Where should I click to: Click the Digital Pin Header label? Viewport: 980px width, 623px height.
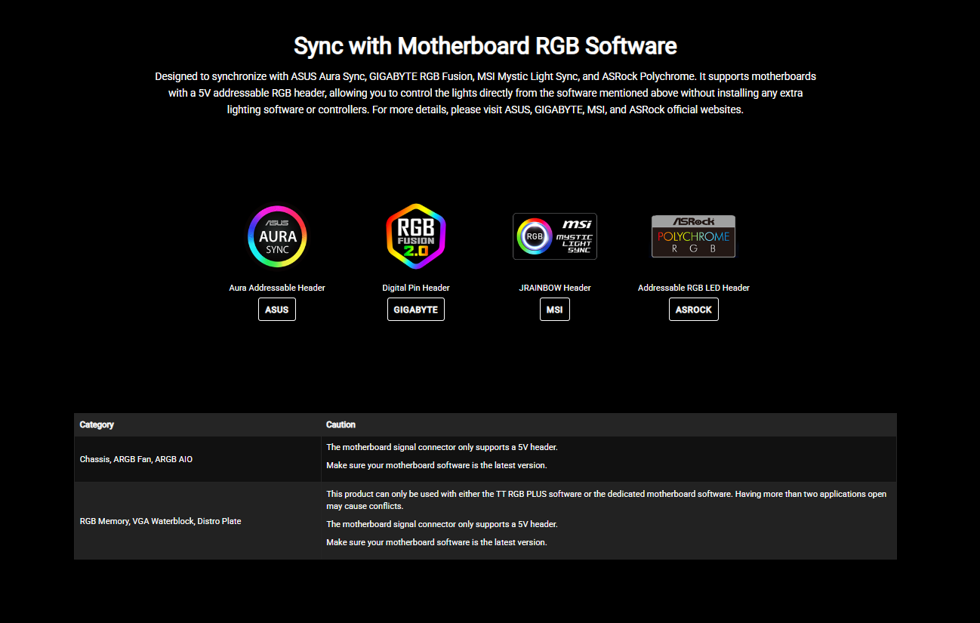[x=415, y=288]
